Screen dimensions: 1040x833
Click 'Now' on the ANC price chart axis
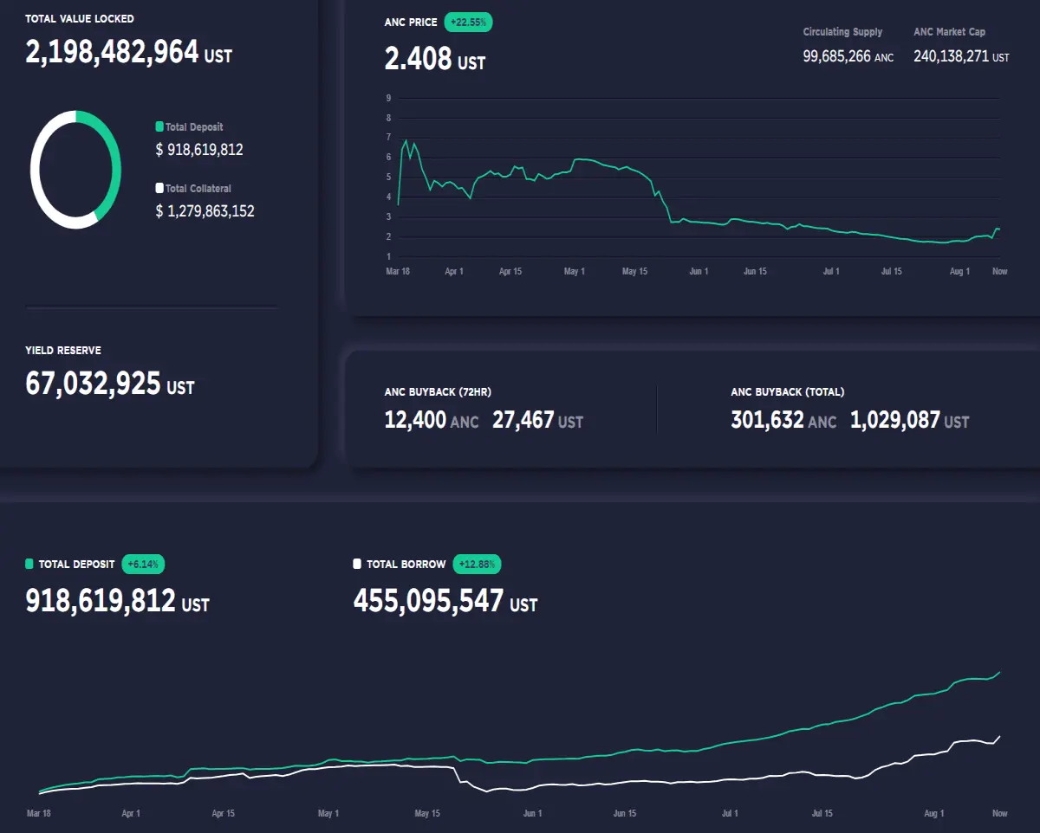point(1000,271)
